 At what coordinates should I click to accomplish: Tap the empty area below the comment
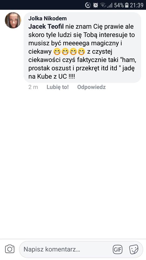click(73, 164)
